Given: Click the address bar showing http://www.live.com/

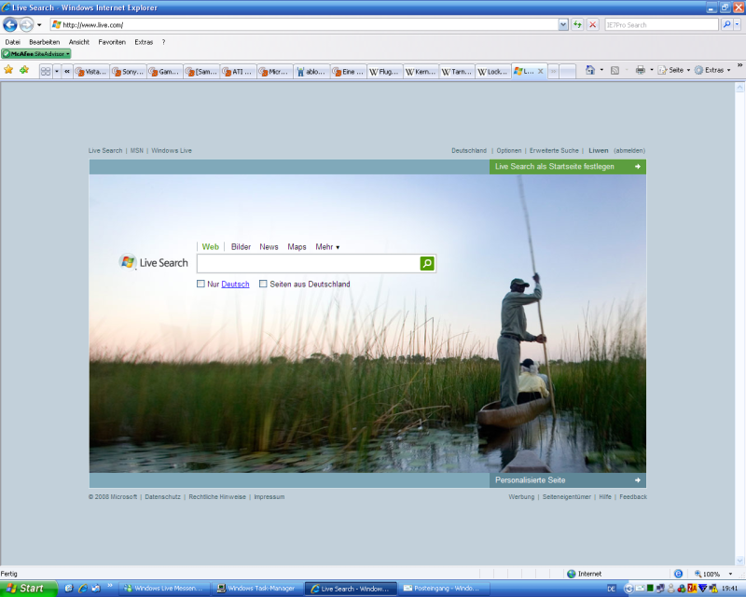Looking at the screenshot, I should coord(305,25).
